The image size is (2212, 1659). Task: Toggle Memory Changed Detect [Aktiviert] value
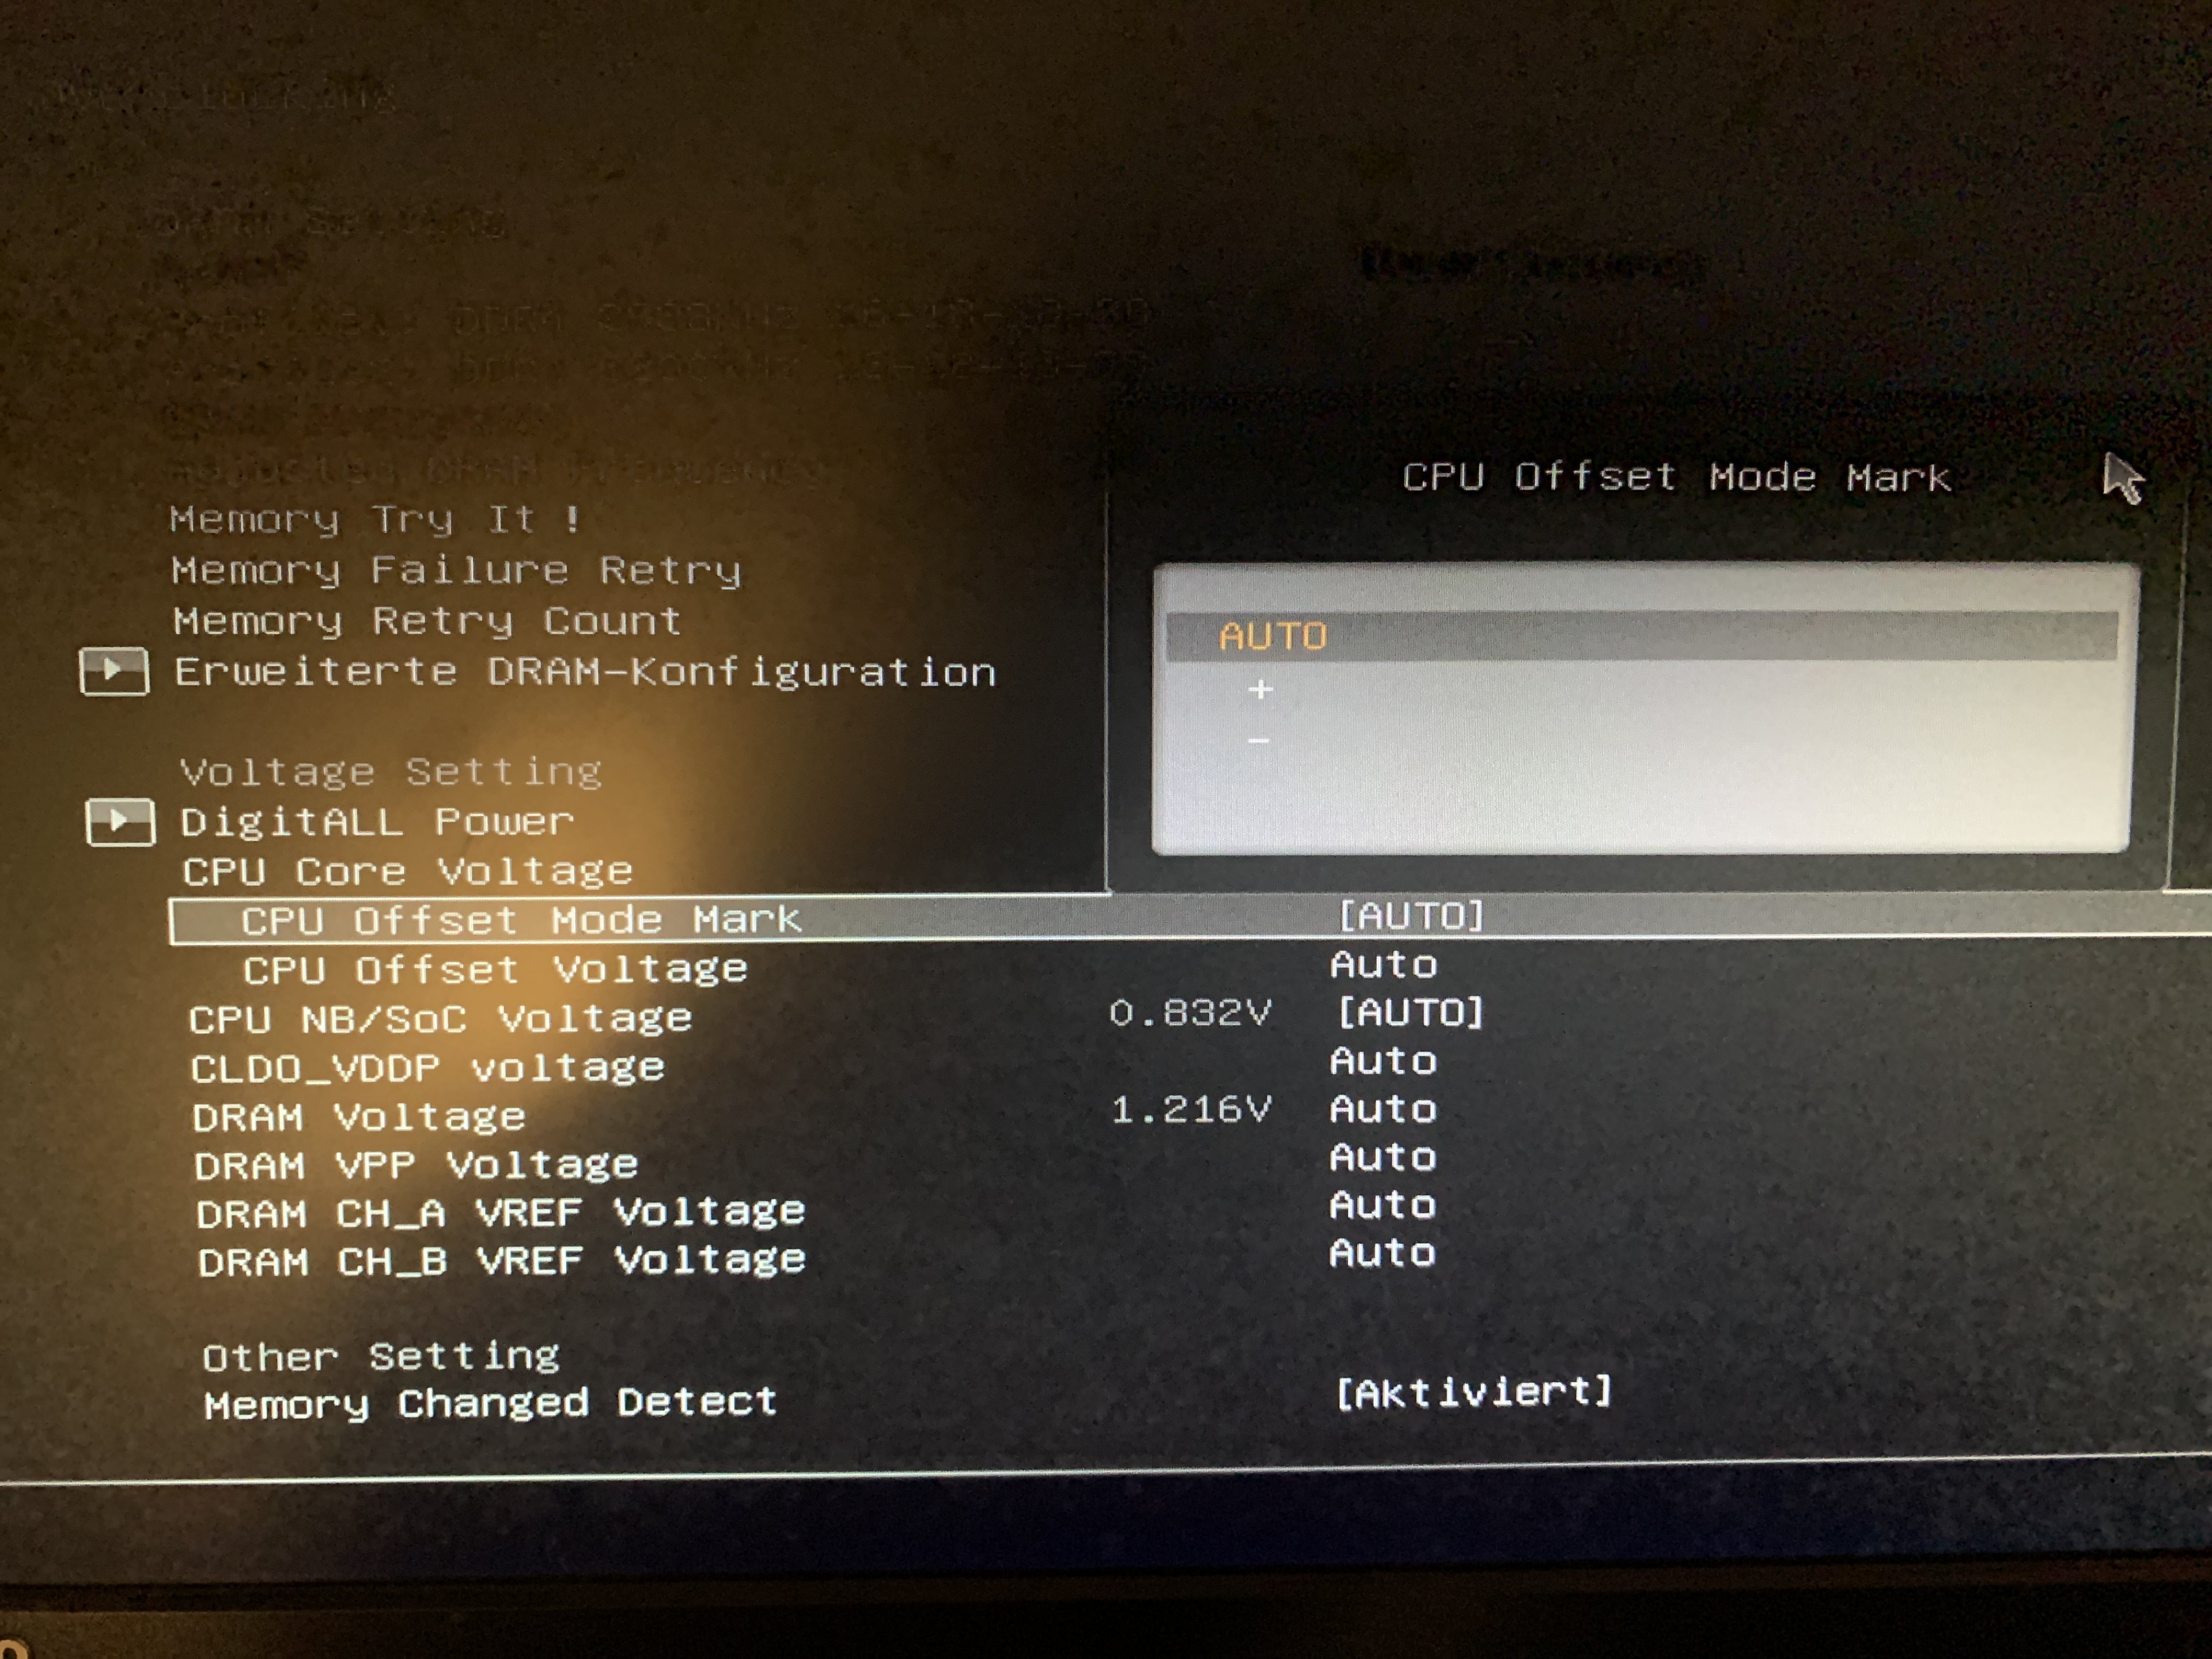1474,1391
